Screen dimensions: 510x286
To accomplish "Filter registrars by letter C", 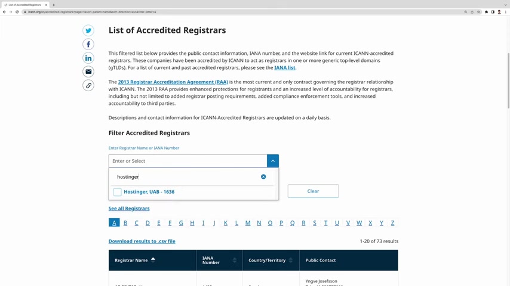I will 136,223.
